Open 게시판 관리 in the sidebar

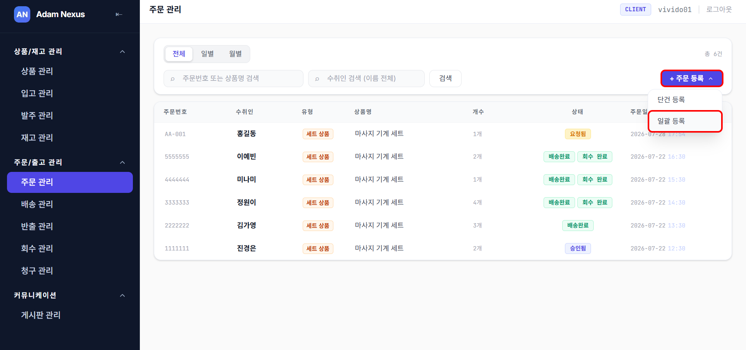pyautogui.click(x=70, y=315)
